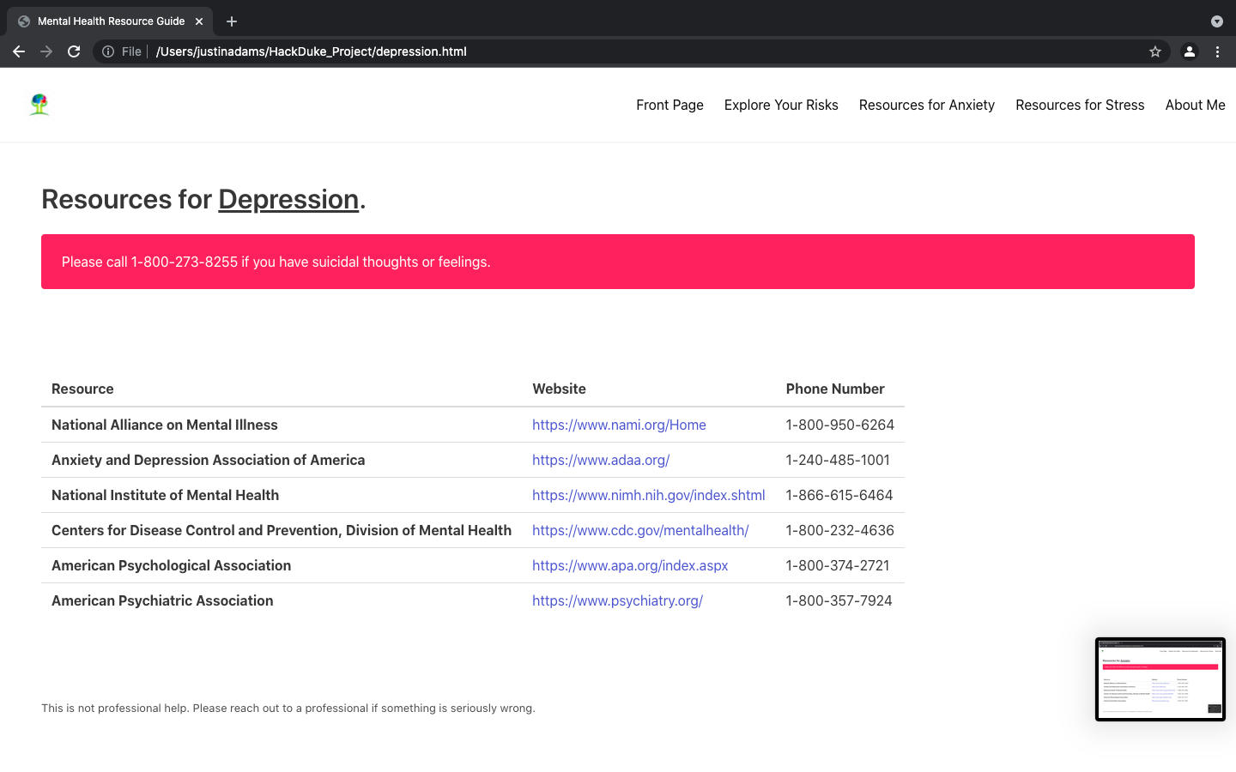Click American Psychological Association

(172, 565)
